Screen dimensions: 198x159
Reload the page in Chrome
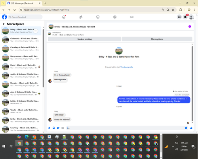[x=15, y=10]
